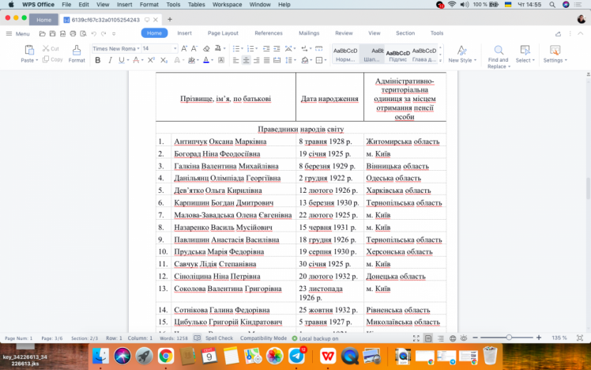The height and width of the screenshot is (370, 591).
Task: Open the hamburger Menu button
Action: 17,33
